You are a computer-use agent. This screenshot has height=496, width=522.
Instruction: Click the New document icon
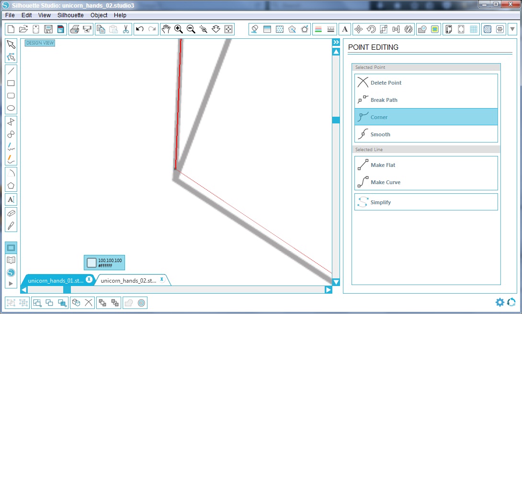click(x=11, y=29)
